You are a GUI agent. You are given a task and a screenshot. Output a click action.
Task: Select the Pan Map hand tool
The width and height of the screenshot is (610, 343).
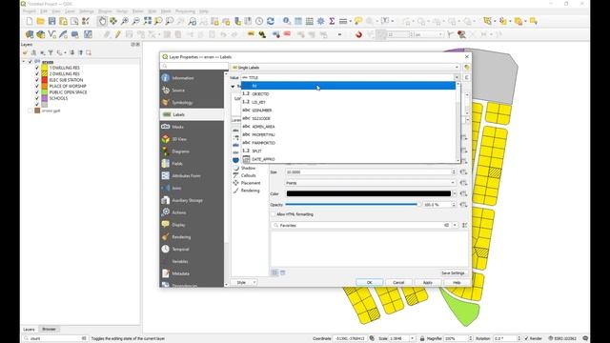click(102, 21)
